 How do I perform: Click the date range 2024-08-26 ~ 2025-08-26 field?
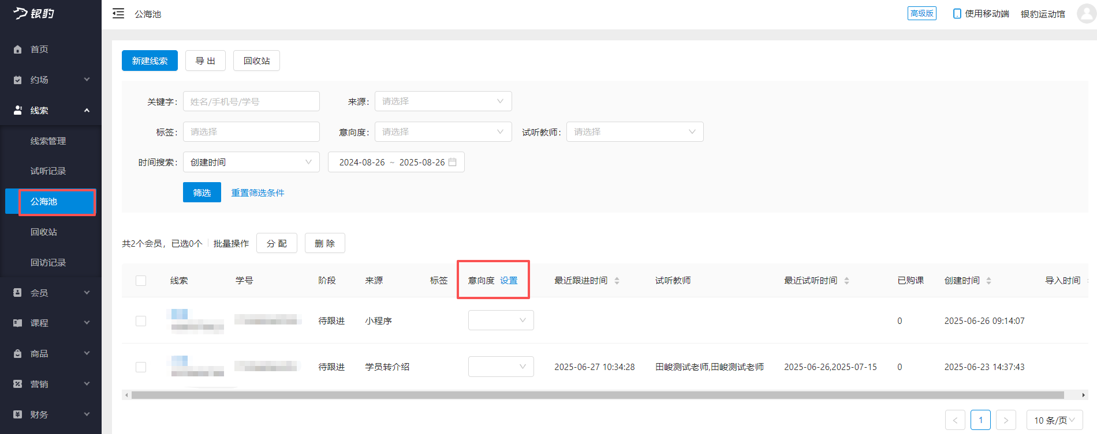[x=396, y=162]
